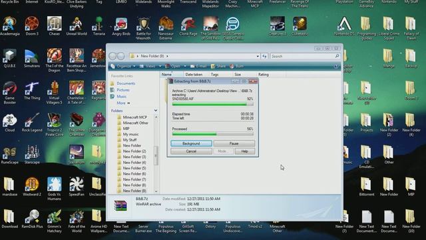Pause the extraction process
Image resolution: width=426 pixels, height=240 pixels.
click(x=234, y=143)
